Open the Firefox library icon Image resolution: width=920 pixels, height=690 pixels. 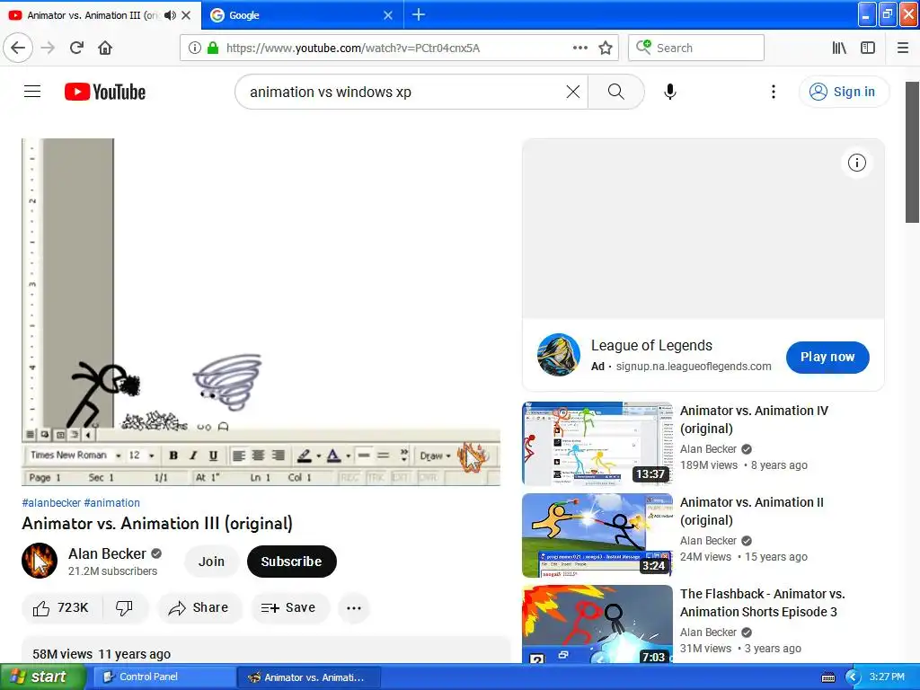pyautogui.click(x=839, y=49)
